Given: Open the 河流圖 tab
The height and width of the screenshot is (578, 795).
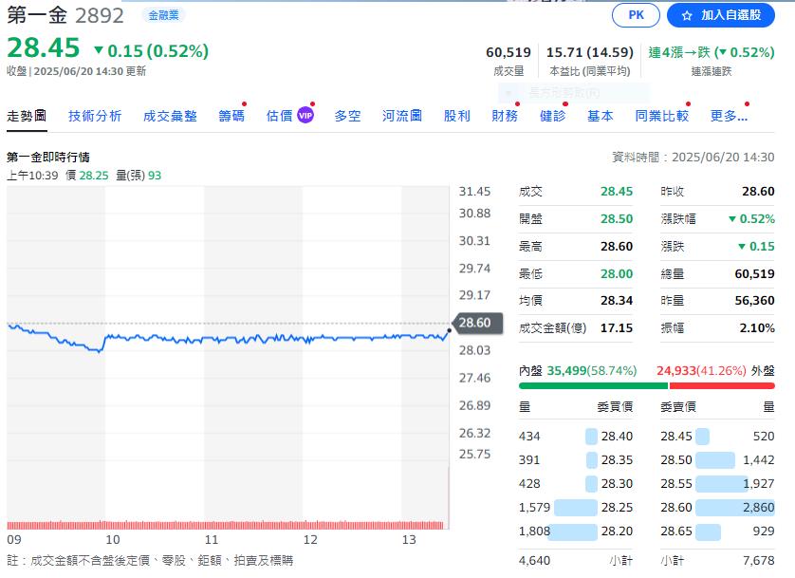Looking at the screenshot, I should [402, 116].
